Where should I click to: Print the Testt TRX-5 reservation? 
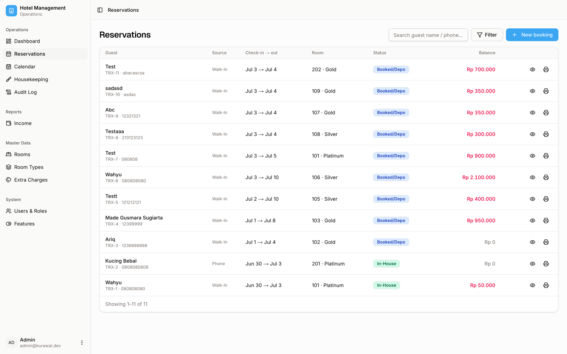(546, 199)
